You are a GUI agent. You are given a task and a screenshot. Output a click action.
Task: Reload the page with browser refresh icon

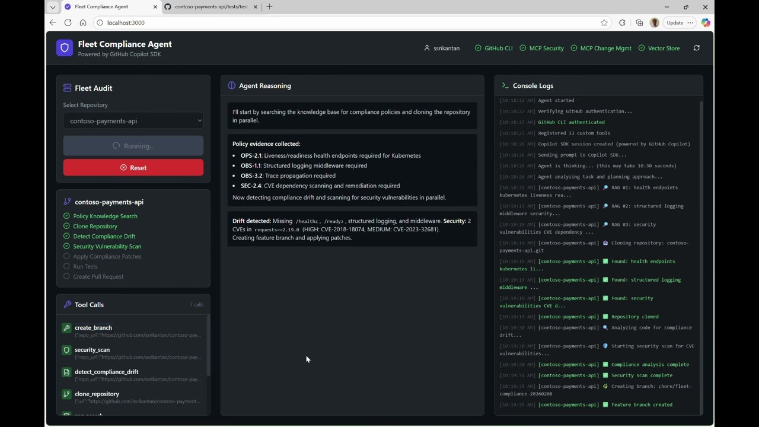coord(68,23)
